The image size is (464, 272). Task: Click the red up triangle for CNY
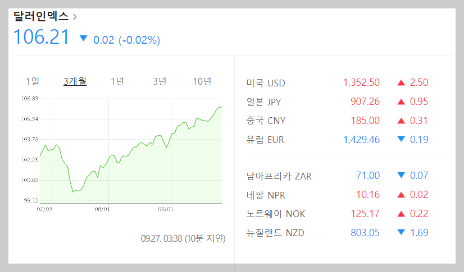coord(401,121)
